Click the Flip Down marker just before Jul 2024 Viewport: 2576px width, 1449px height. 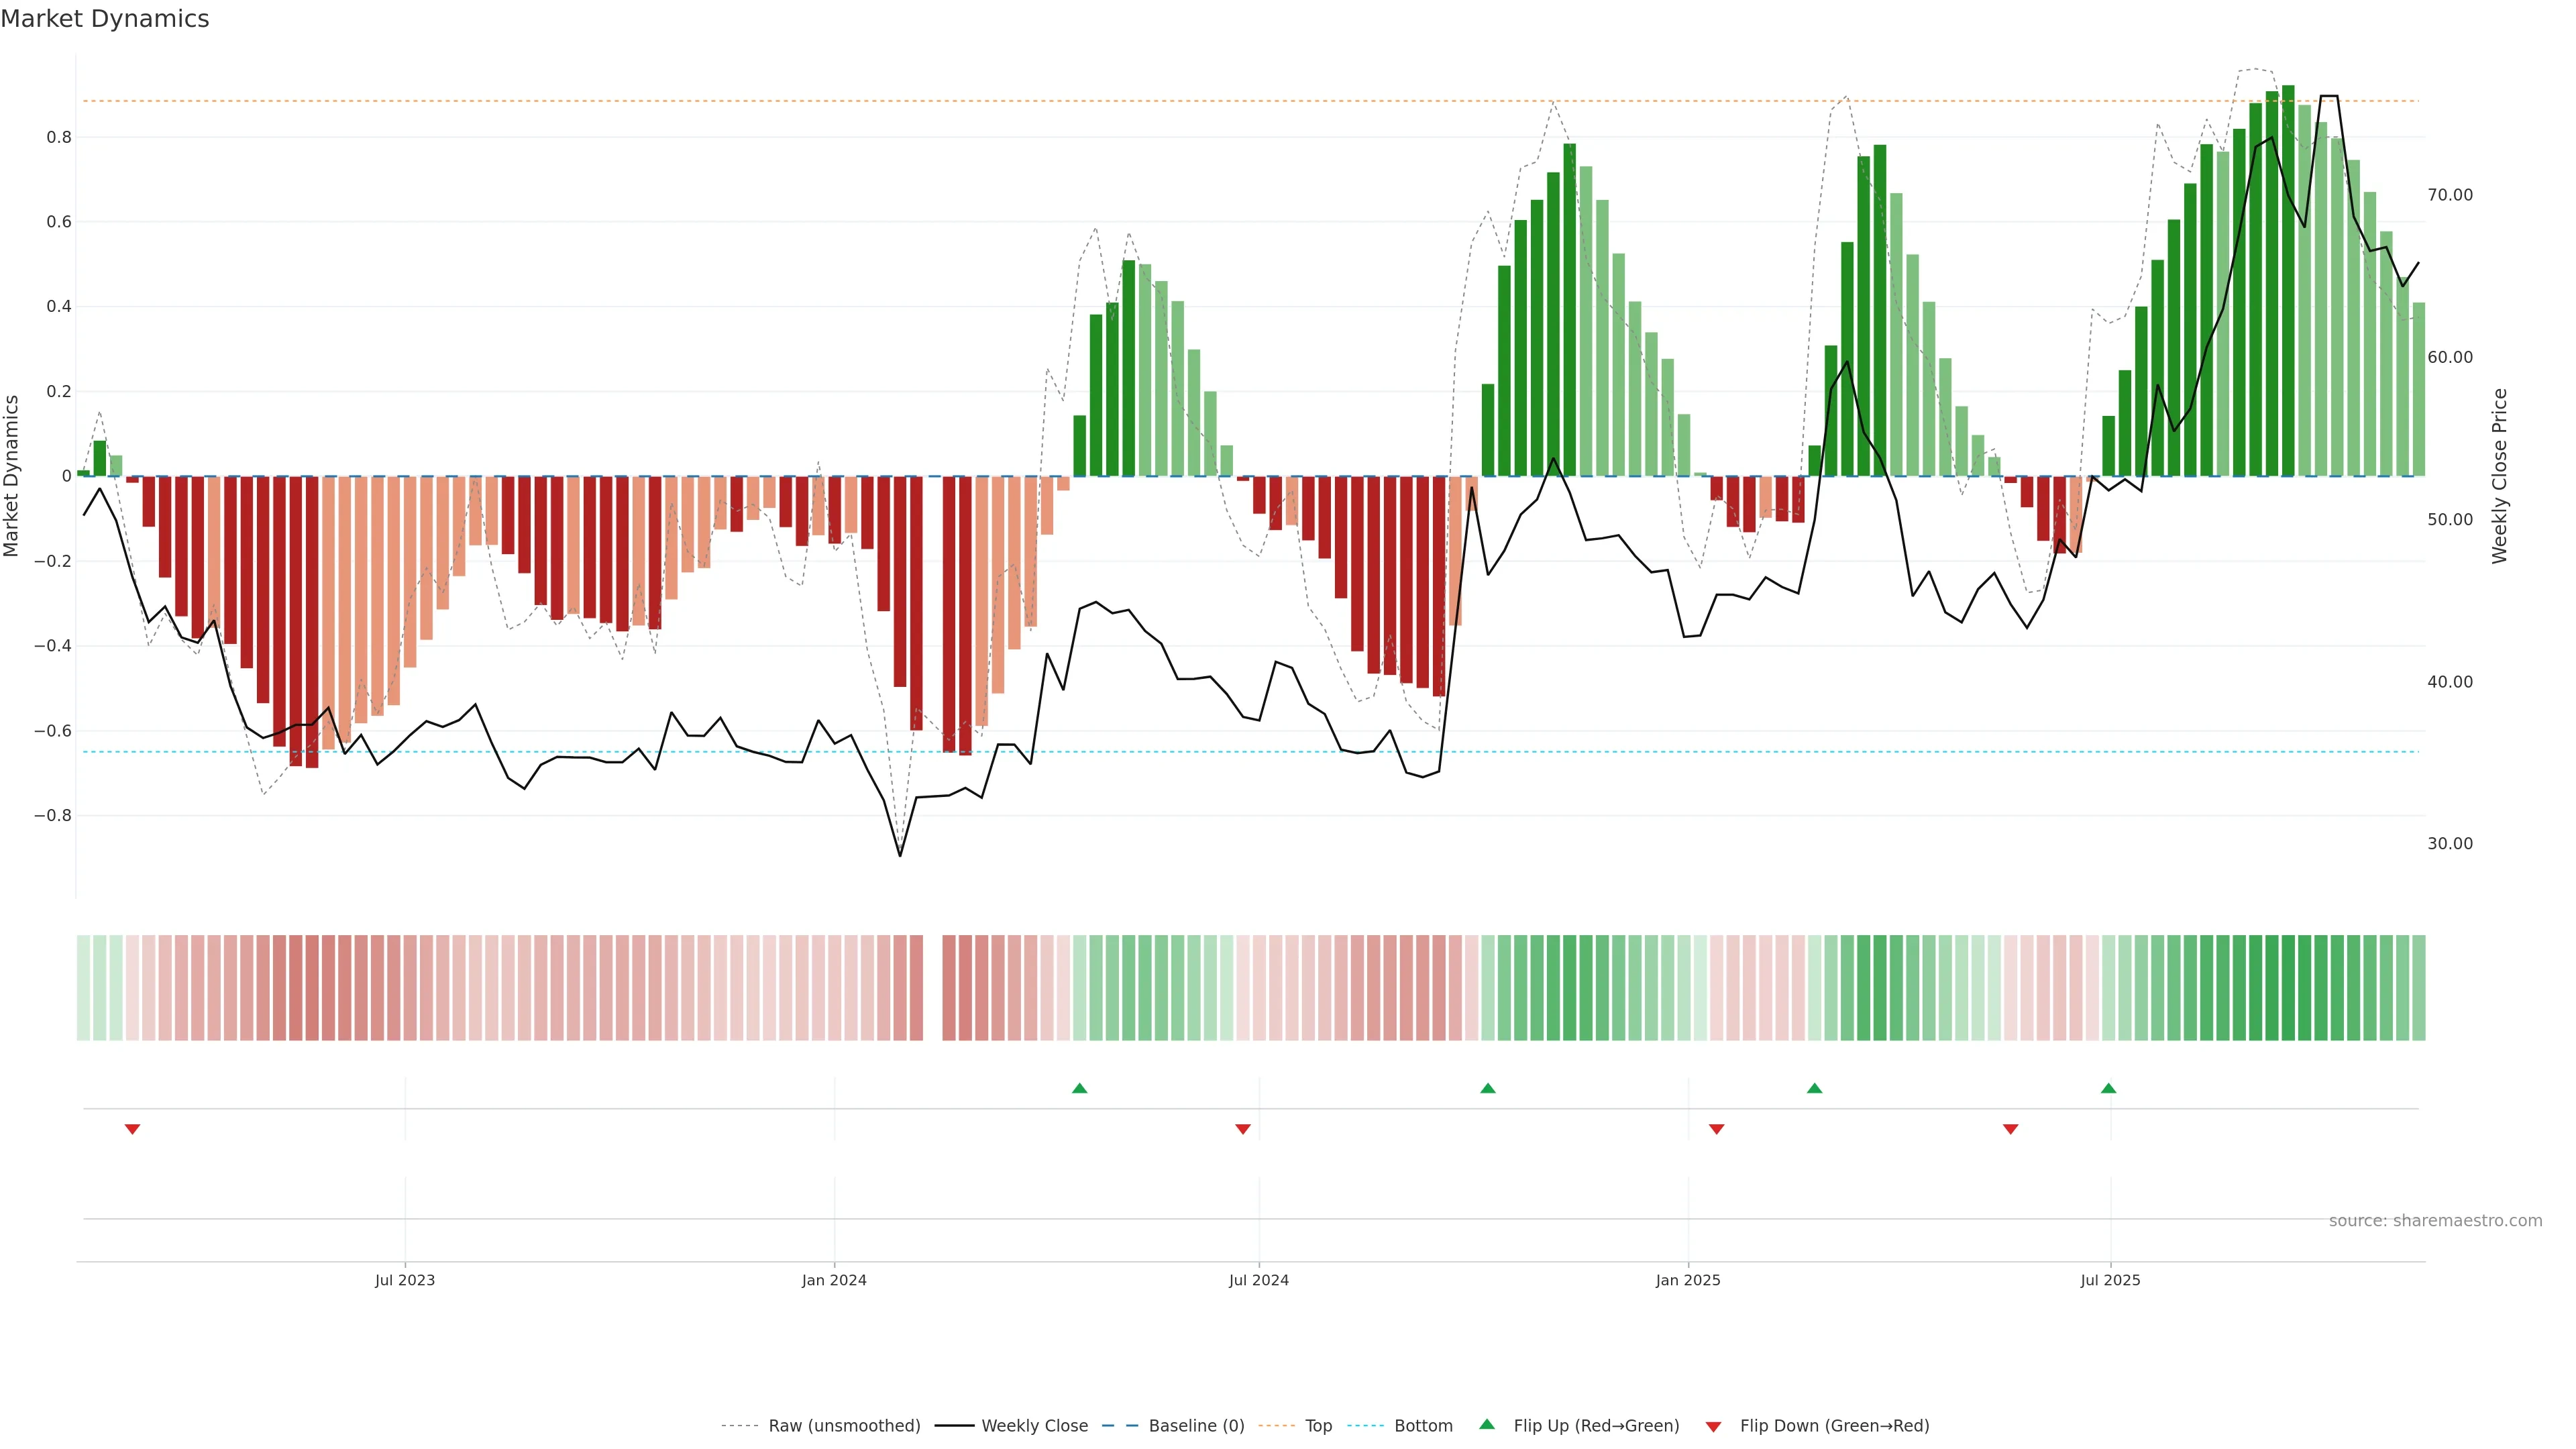pos(1243,1129)
